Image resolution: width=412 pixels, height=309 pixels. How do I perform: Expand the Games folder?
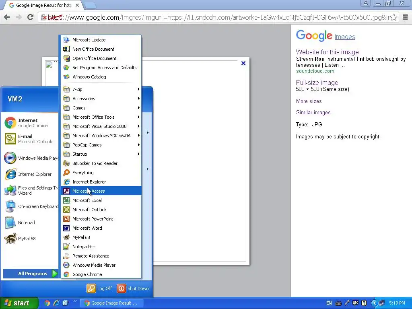pyautogui.click(x=101, y=108)
